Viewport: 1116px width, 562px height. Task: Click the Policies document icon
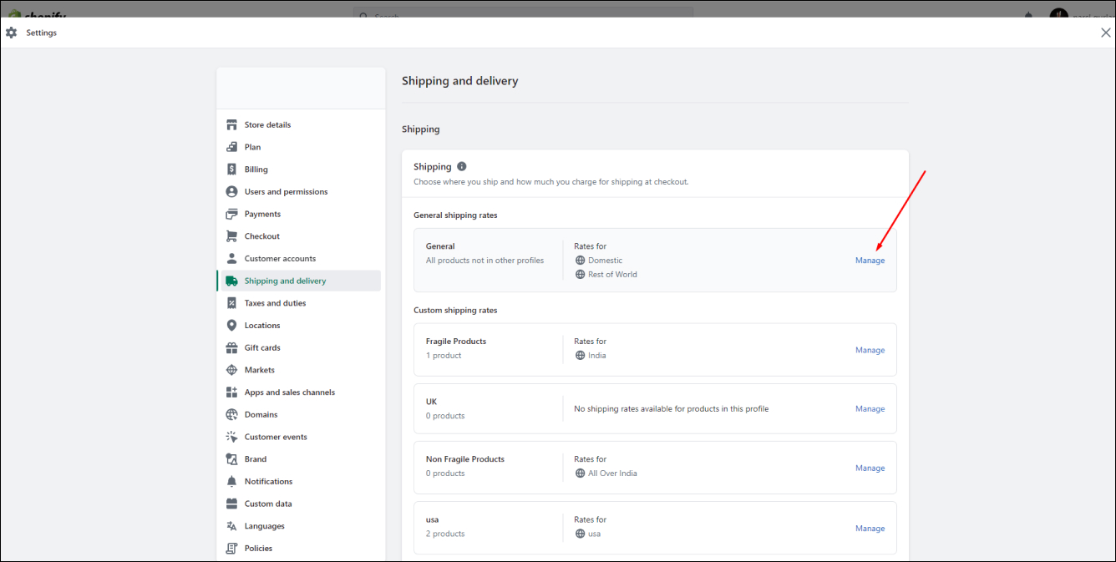tap(232, 549)
